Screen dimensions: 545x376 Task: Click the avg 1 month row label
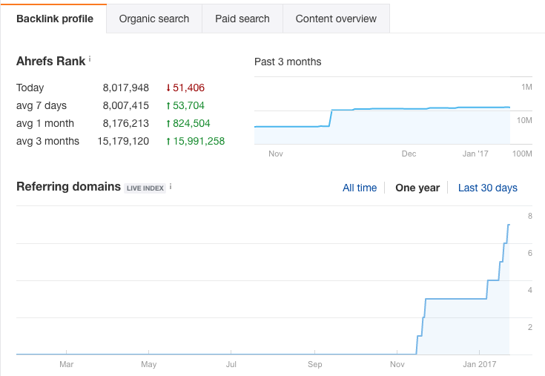pyautogui.click(x=45, y=123)
